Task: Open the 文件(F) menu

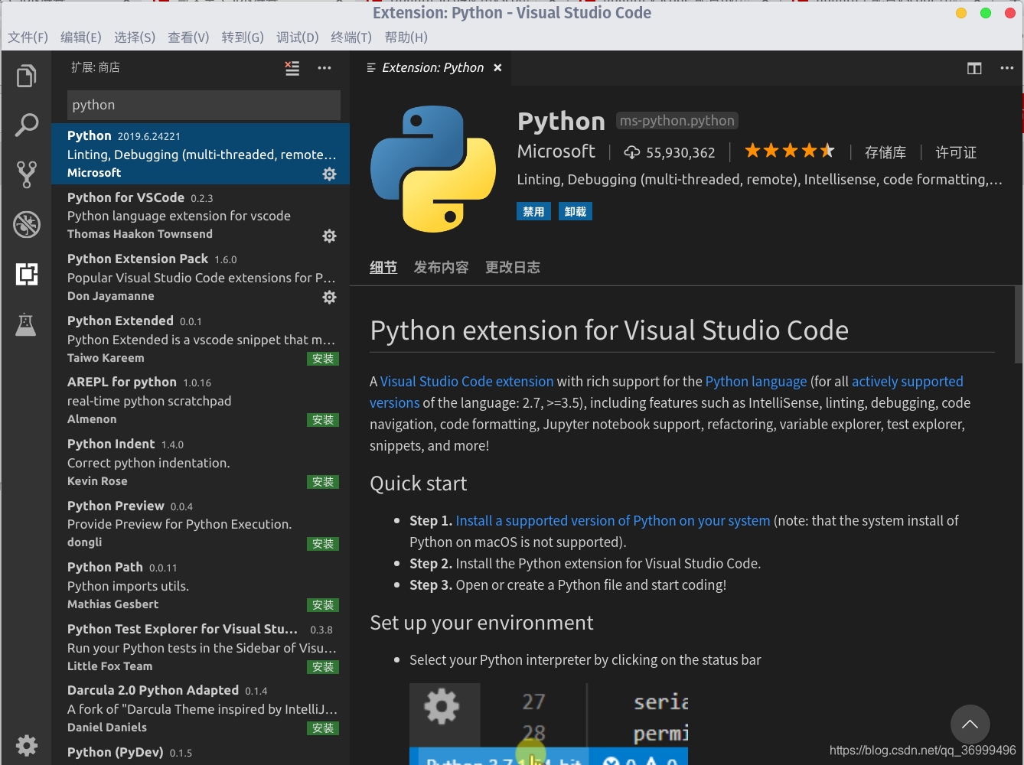Action: click(x=28, y=37)
